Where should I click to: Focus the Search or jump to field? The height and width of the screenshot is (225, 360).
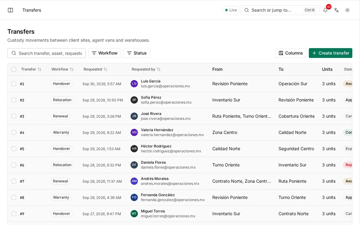280,10
